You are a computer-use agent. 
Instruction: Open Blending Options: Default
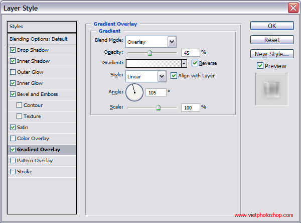coord(38,39)
